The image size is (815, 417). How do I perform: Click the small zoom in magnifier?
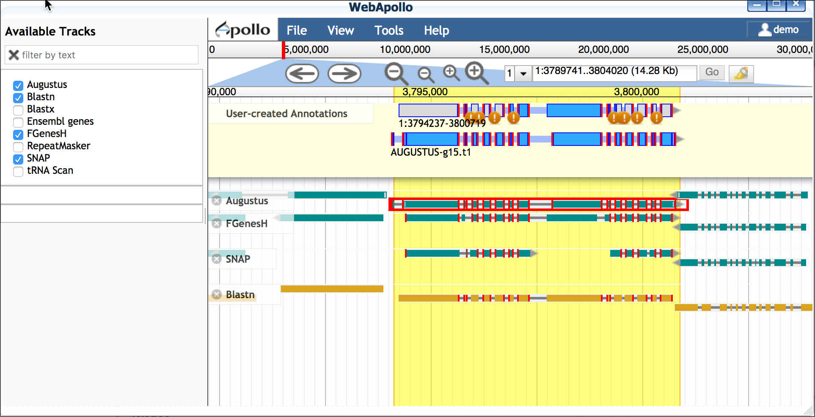tap(451, 73)
